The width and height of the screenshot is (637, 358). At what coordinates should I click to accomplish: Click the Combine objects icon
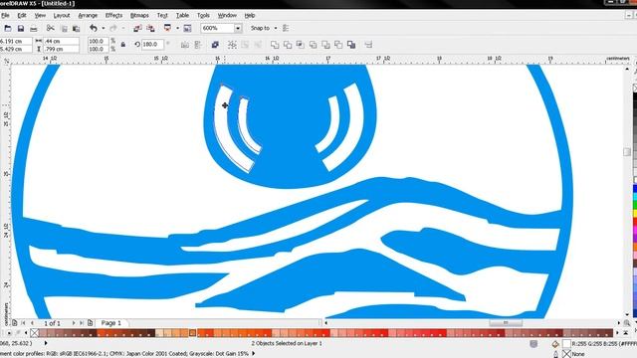(x=215, y=45)
